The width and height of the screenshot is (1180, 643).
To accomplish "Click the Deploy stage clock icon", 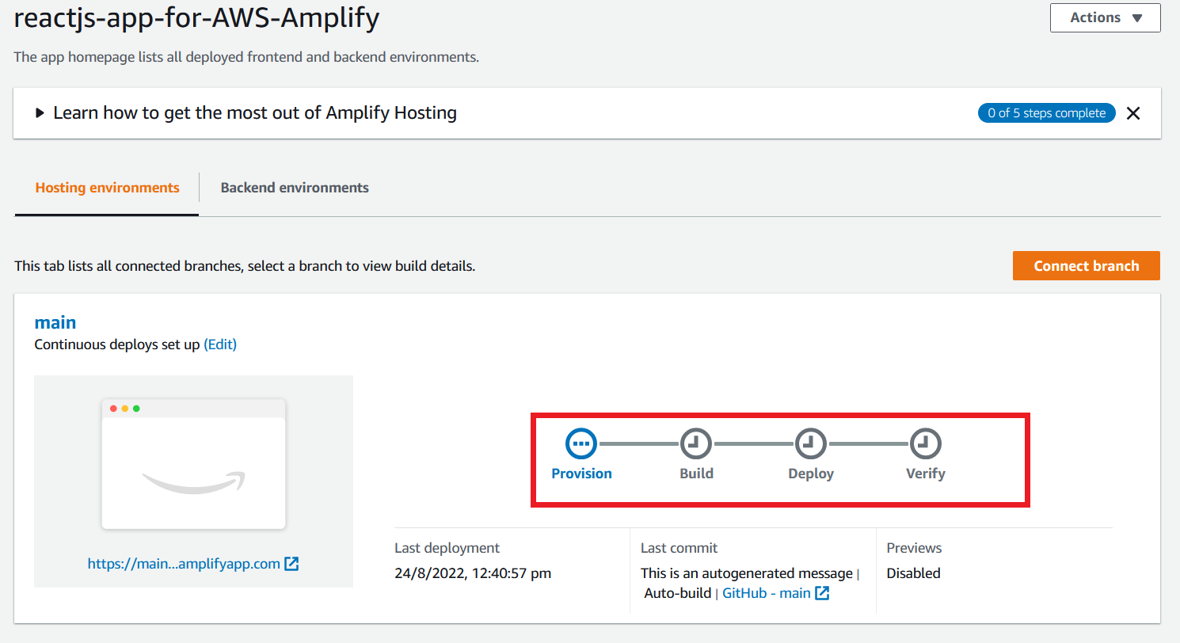I will coord(811,443).
